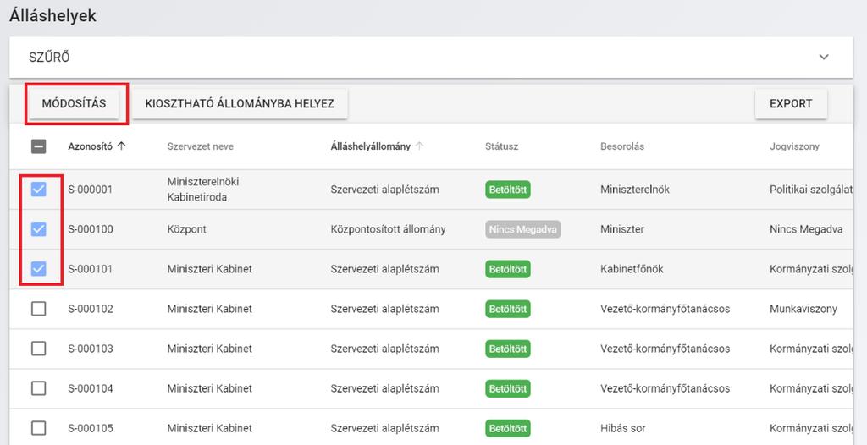
Task: Sort by Azonosító column arrow
Action: point(122,146)
